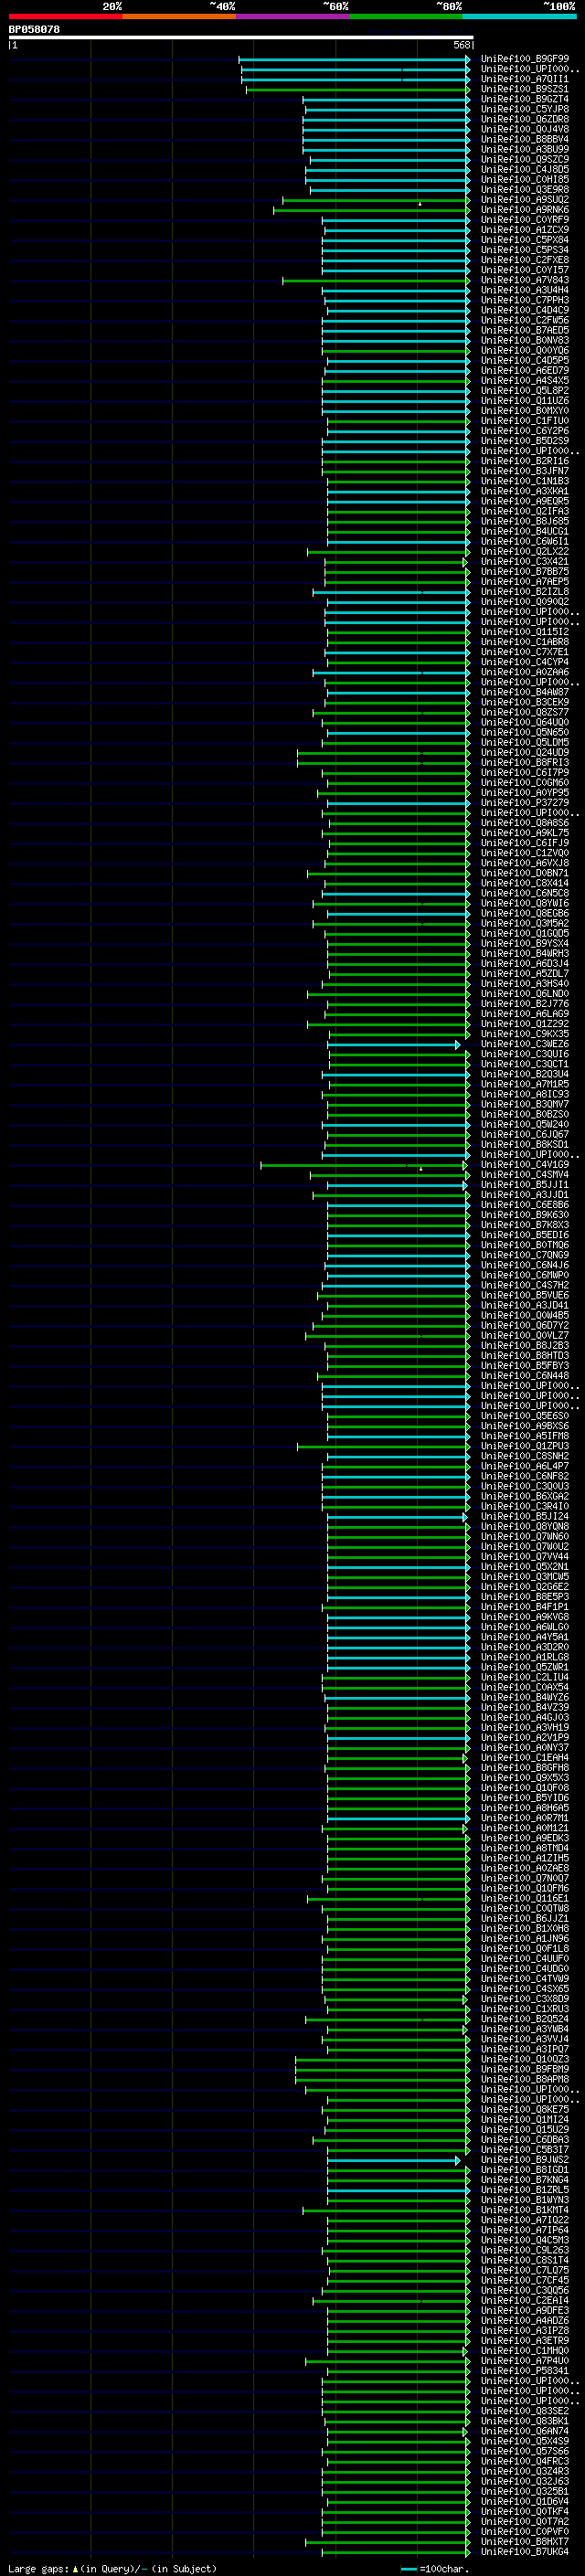The image size is (585, 2576).
Task: Click the UniRef100_C3WEZ6 label
Action: tap(525, 1044)
